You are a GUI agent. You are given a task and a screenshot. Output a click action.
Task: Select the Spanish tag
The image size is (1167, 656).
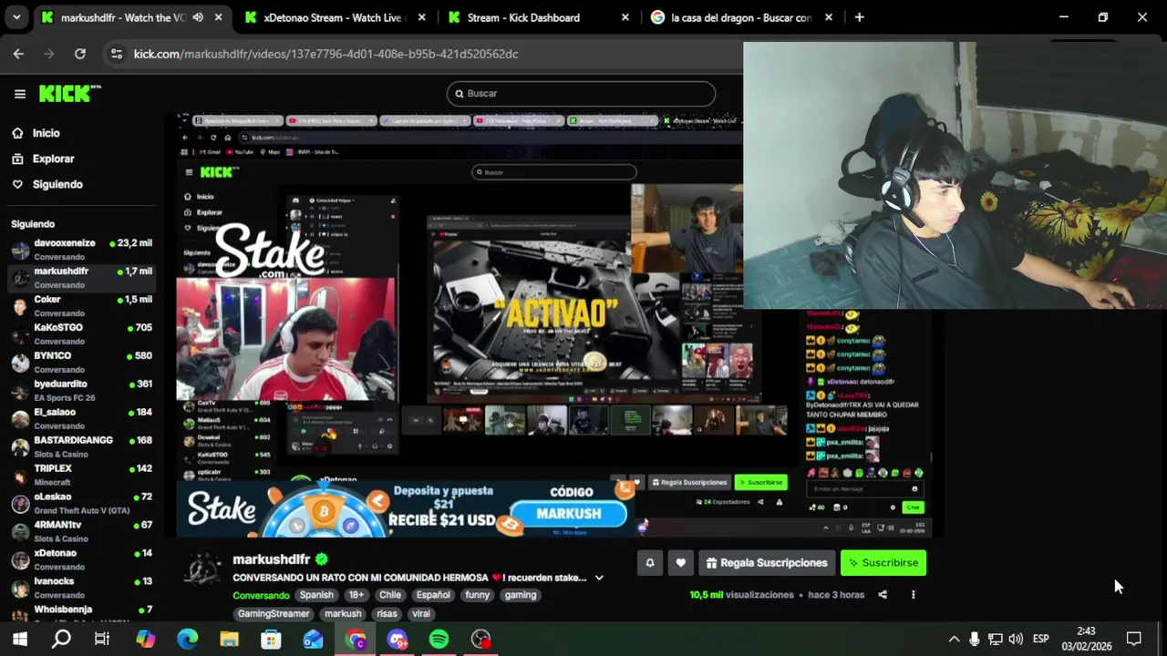point(316,595)
